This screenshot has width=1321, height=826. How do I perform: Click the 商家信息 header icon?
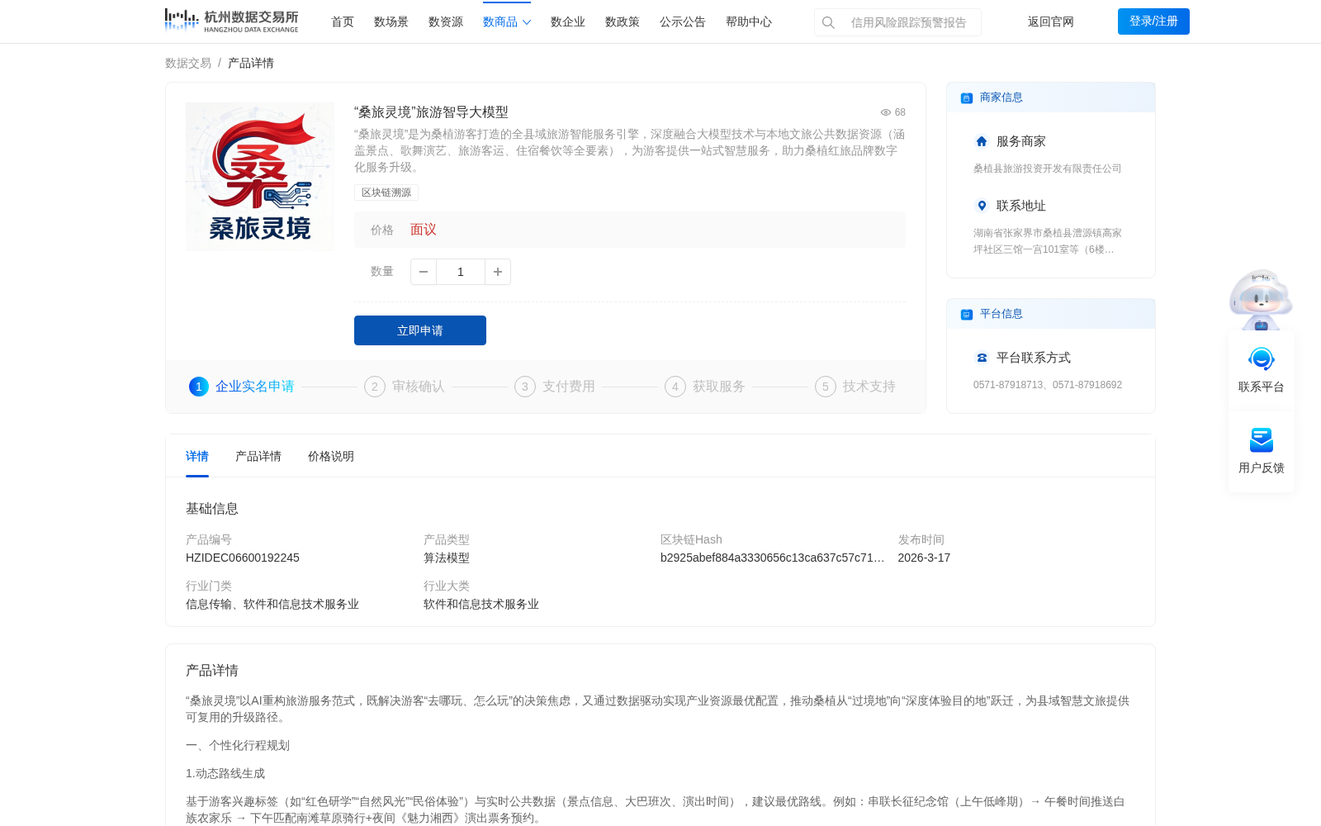pos(967,98)
